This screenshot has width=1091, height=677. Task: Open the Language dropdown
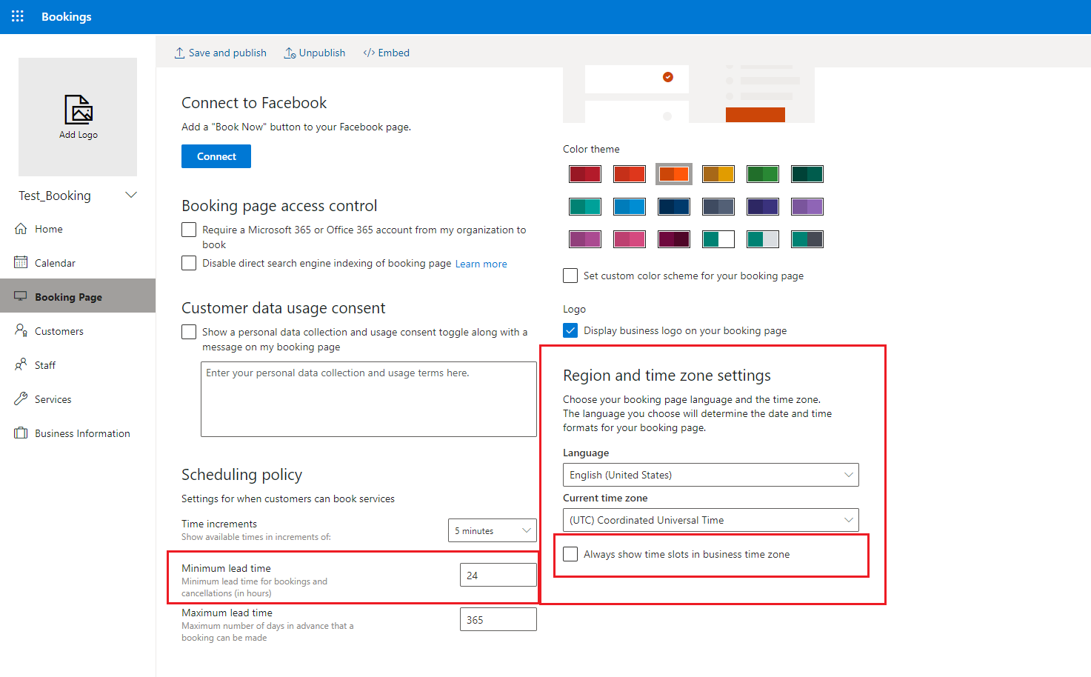point(711,475)
